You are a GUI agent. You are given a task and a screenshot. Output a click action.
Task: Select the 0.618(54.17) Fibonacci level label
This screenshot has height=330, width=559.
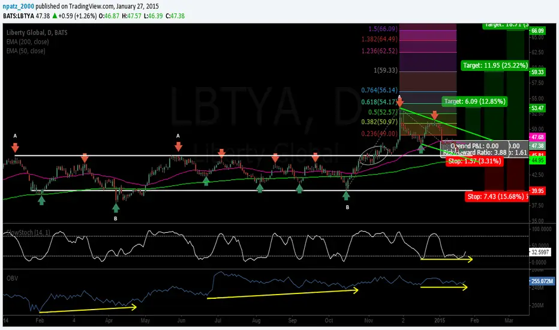tap(378, 102)
